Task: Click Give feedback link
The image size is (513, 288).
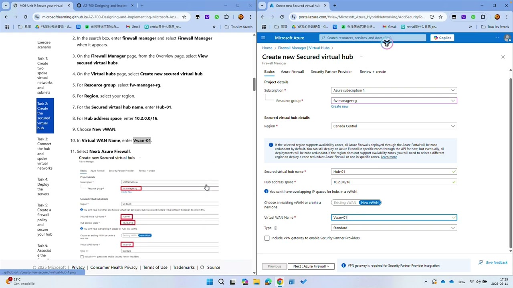Action: pyautogui.click(x=493, y=262)
